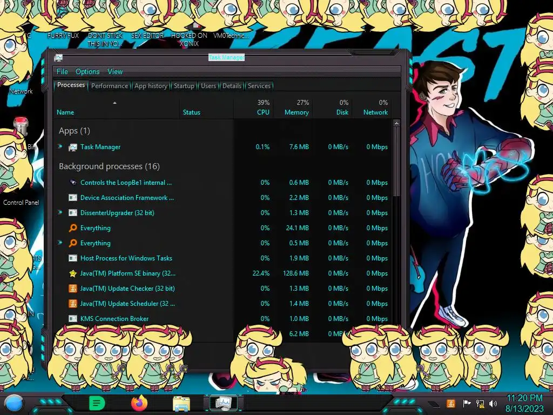Screen dimensions: 553x415
Task: Select the Task Manager process name
Action: [x=100, y=147]
